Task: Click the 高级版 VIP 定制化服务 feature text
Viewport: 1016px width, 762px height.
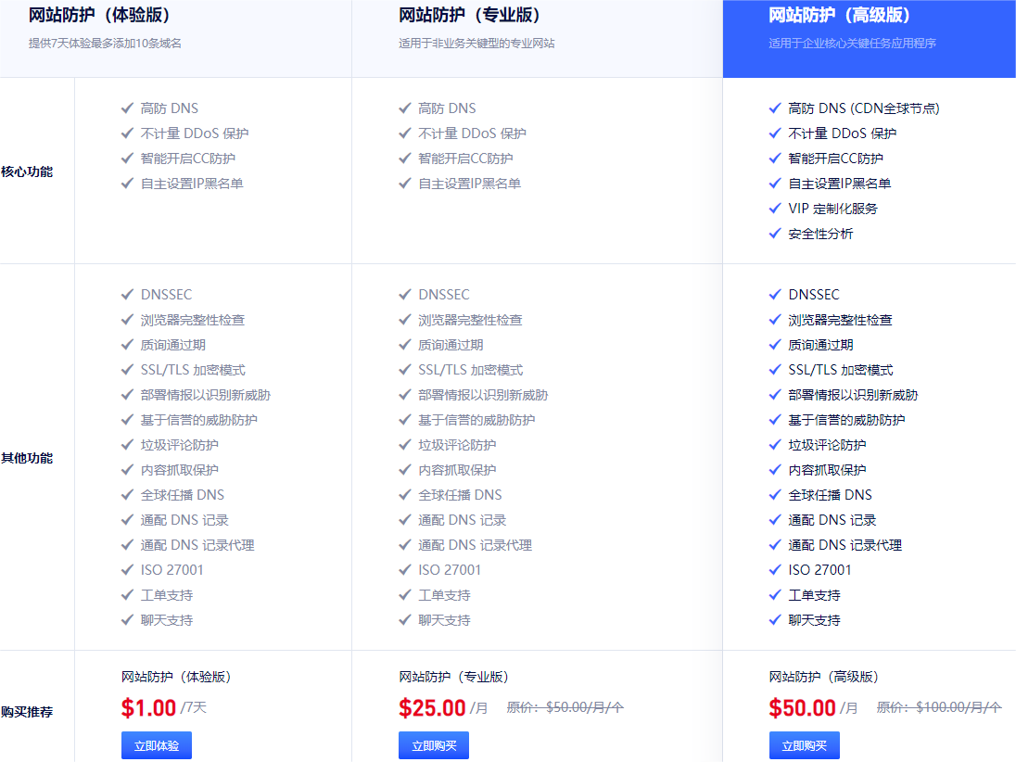Action: click(x=833, y=209)
